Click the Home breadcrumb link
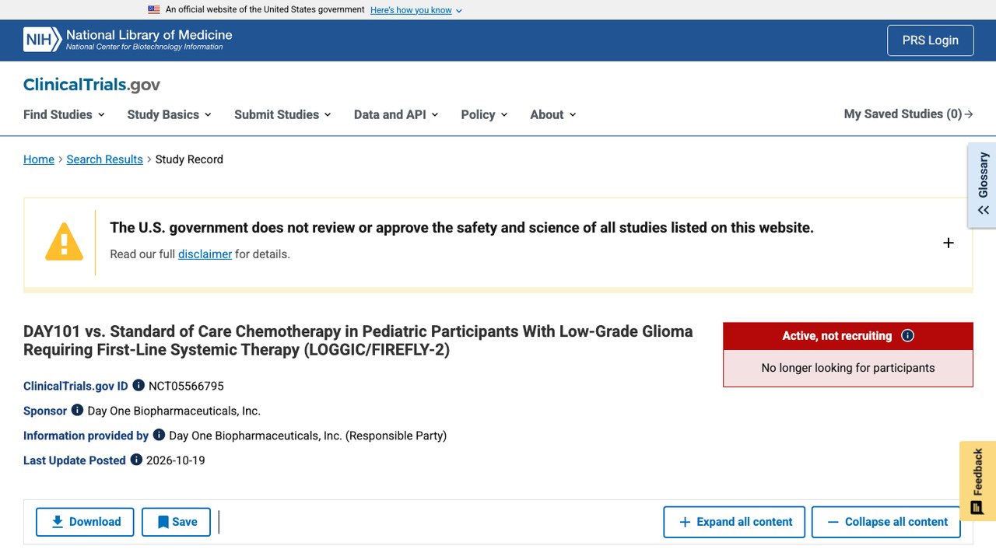The width and height of the screenshot is (996, 560). coord(39,159)
